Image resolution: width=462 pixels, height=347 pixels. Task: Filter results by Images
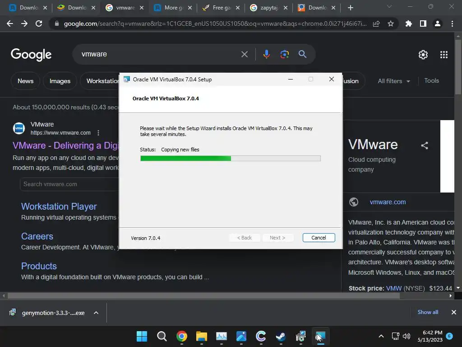60,81
